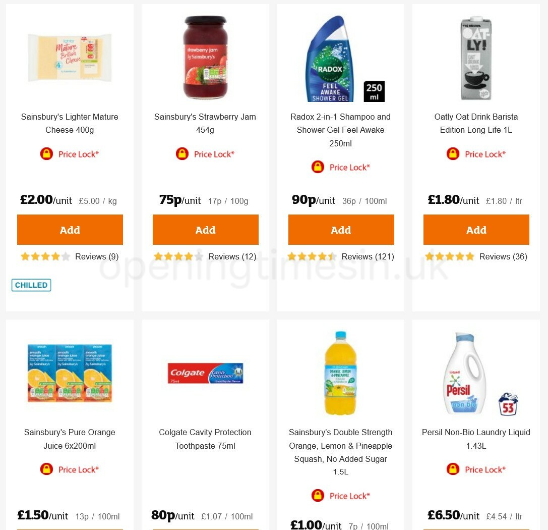548x530 pixels.
Task: Click the Price Lock padlock icon on Radox Shower Gel
Action: point(318,167)
